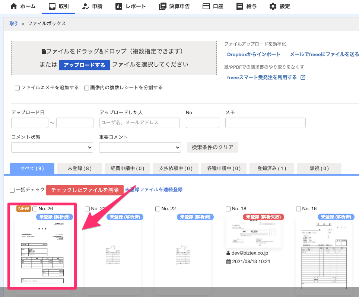Click the 口座 card icon
Screen dimensions: 359x297
206,6
